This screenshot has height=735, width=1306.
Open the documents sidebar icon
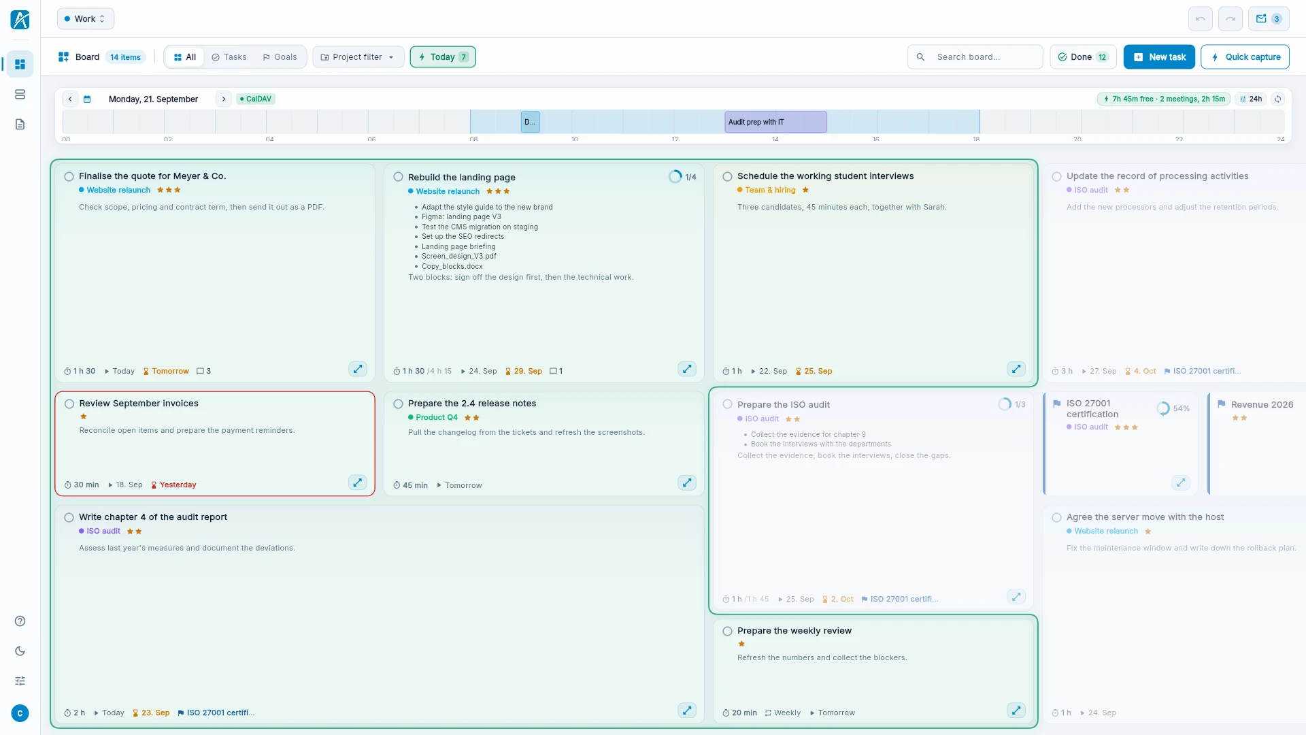20,124
